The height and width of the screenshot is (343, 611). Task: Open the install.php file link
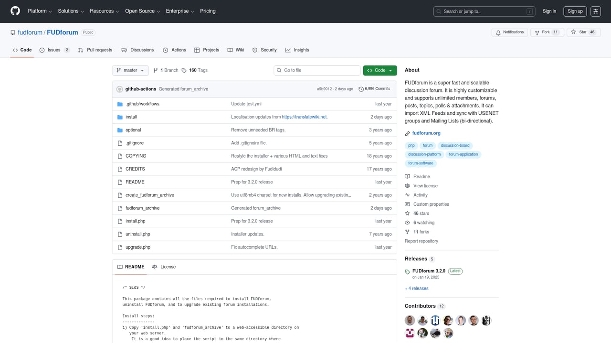[135, 221]
